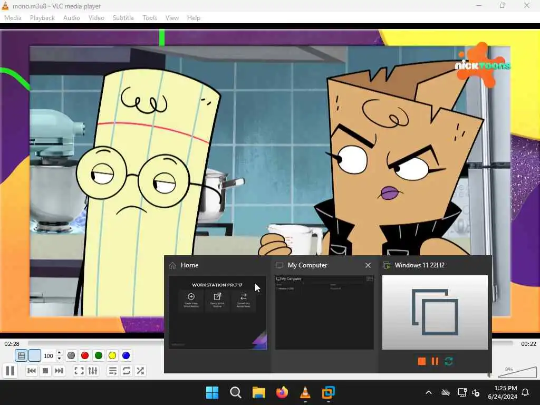Show hidden system tray icons
Image resolution: width=540 pixels, height=405 pixels.
click(x=429, y=392)
